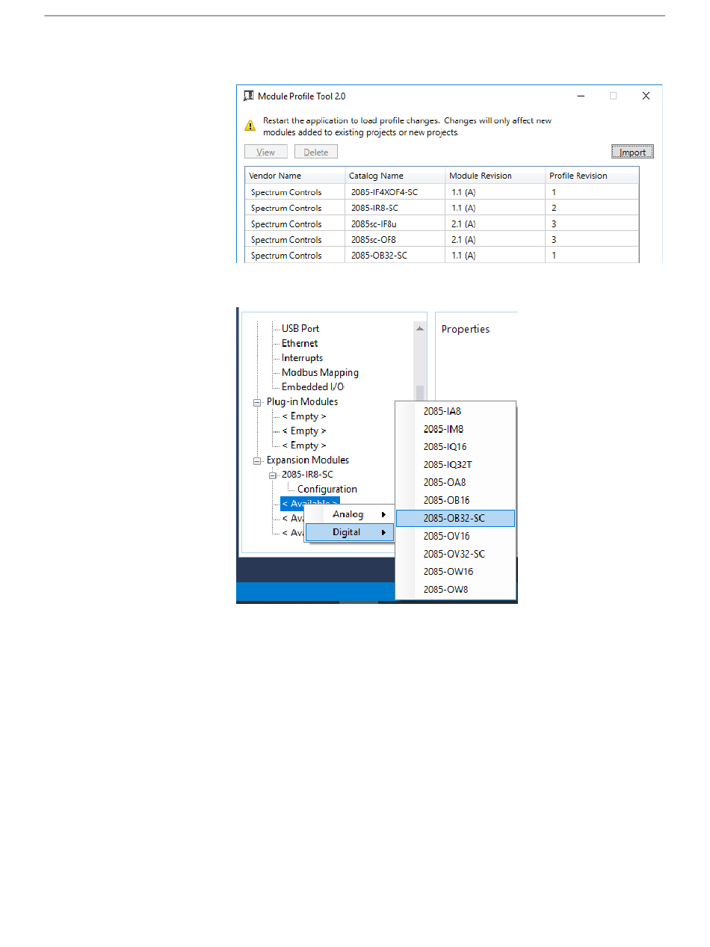Open the Digital submenu
The image size is (710, 947).
coord(350,532)
